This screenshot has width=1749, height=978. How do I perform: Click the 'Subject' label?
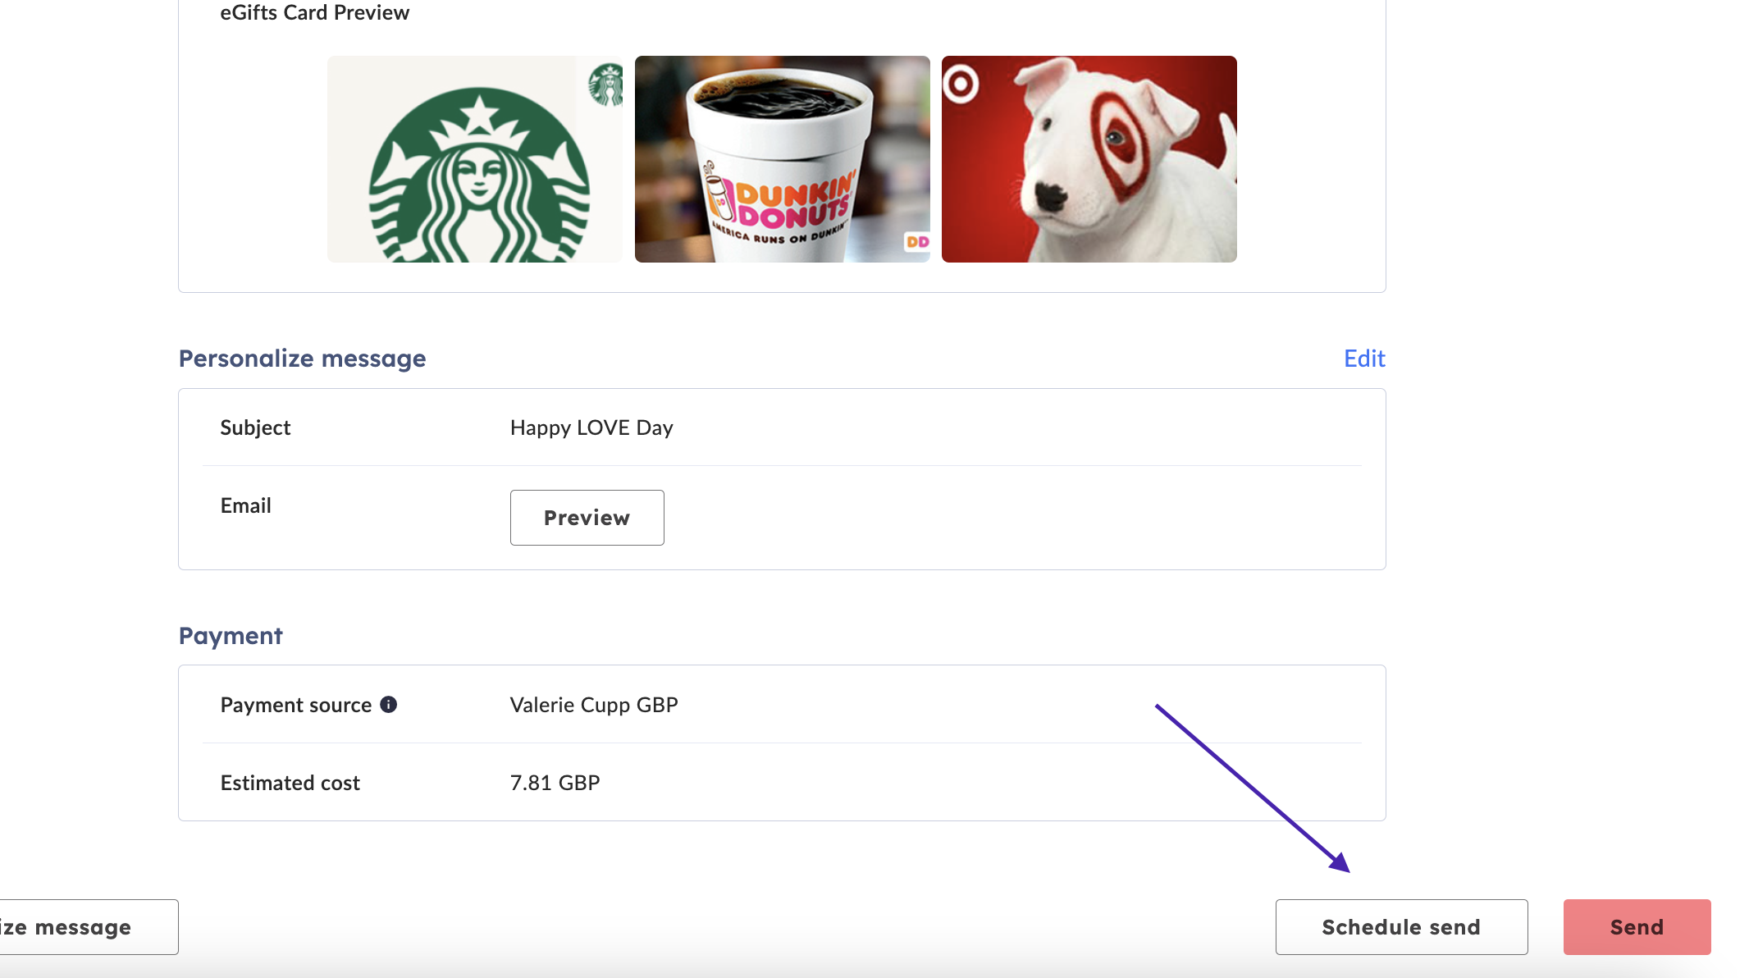[x=256, y=427]
